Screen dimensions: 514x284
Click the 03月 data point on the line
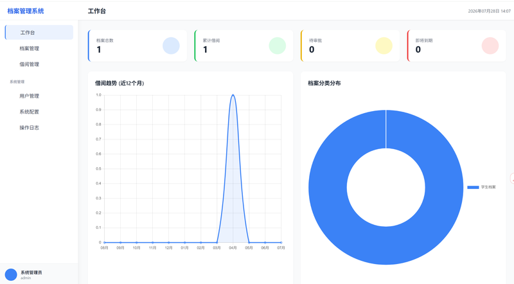point(217,242)
